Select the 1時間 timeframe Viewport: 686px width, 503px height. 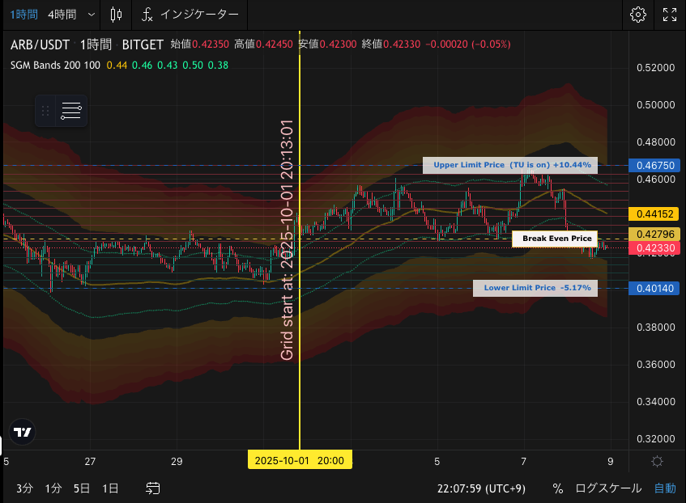click(23, 15)
